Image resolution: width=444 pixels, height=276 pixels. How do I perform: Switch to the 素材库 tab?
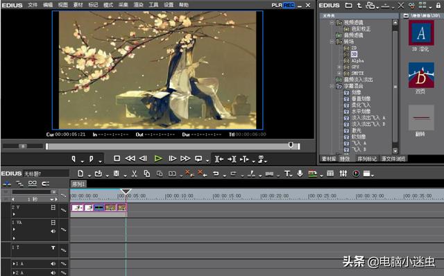[329, 159]
